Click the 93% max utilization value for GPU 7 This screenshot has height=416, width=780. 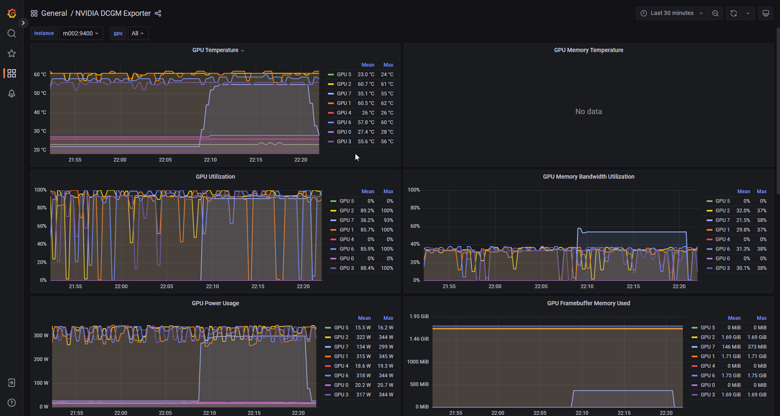pos(388,220)
